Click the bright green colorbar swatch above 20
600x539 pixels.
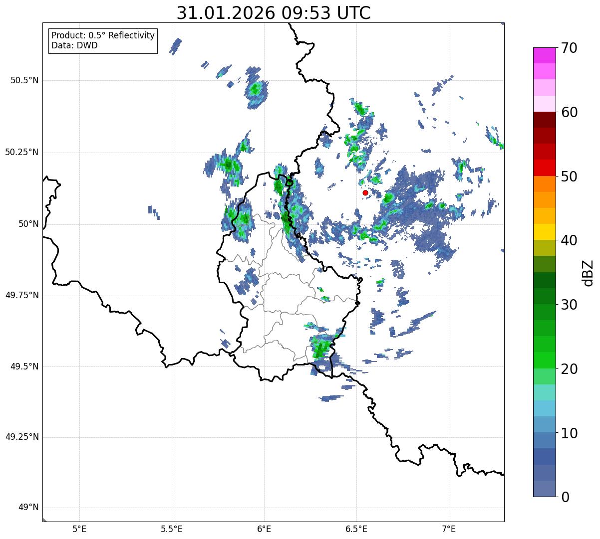544,360
